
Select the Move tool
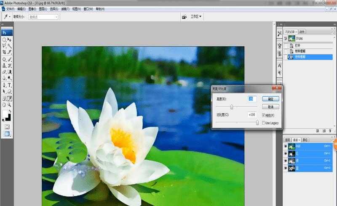coord(9,40)
